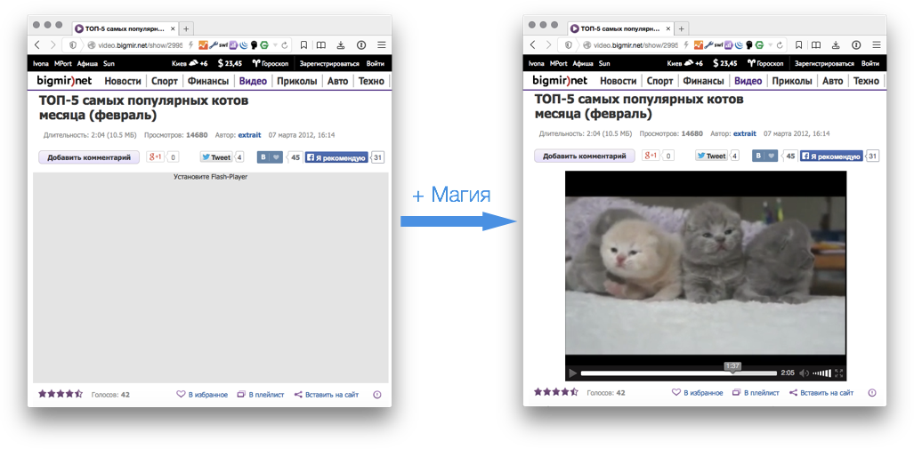The height and width of the screenshot is (449, 914).
Task: Click the video seek progress bar
Action: [x=678, y=373]
